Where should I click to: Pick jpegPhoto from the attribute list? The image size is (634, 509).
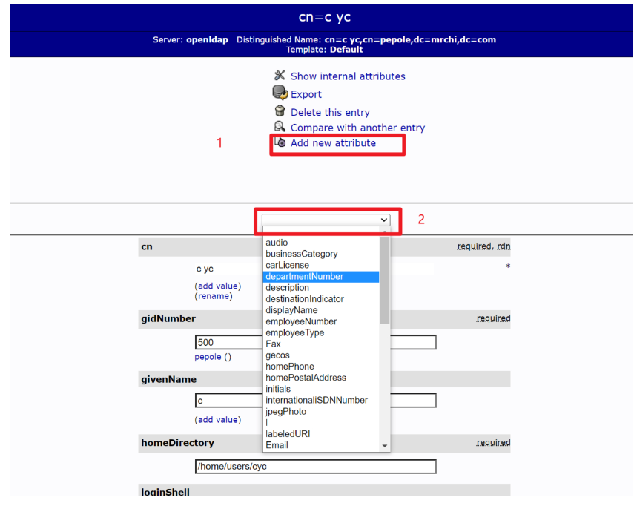pos(285,412)
